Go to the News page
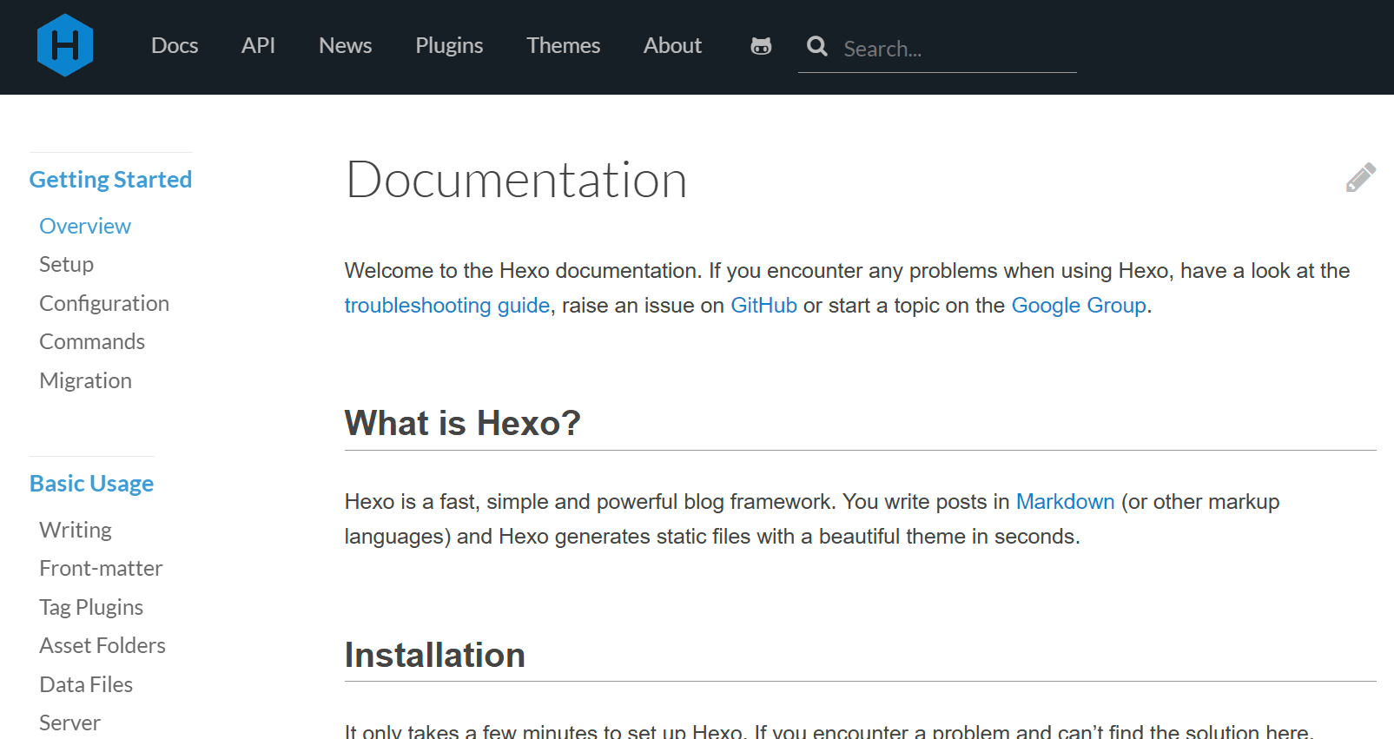This screenshot has width=1394, height=739. (345, 45)
